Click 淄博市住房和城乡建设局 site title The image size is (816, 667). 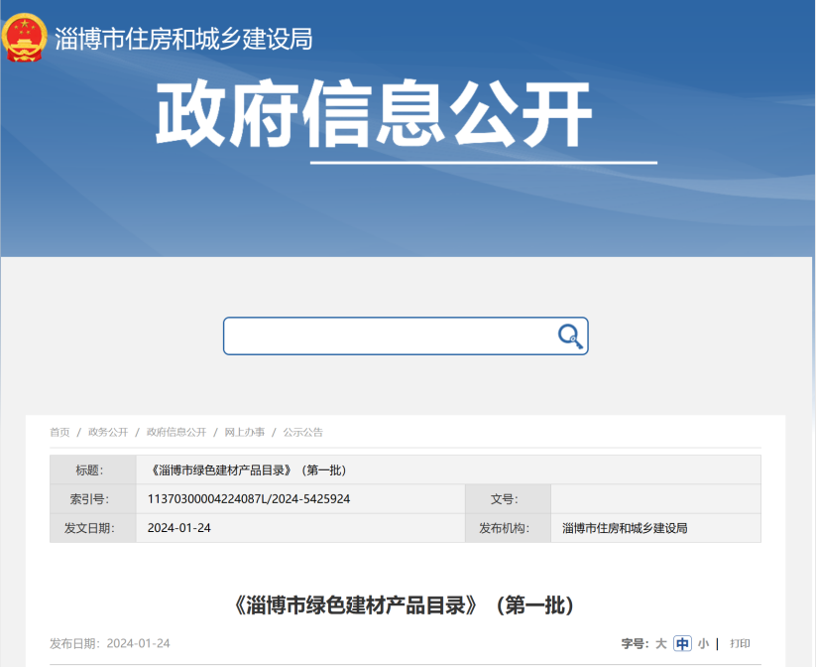coord(183,39)
